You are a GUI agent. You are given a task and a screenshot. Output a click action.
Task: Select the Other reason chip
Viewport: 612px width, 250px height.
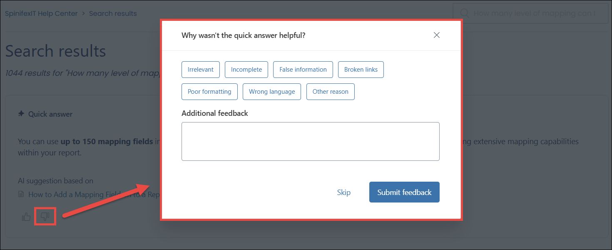tap(331, 92)
